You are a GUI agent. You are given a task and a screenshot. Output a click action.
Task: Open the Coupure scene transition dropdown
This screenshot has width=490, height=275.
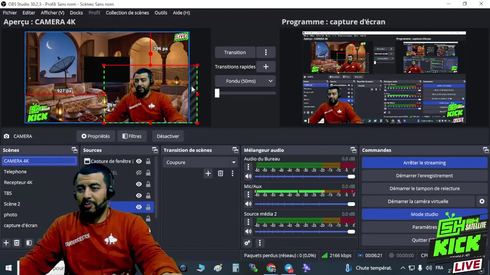pyautogui.click(x=201, y=162)
